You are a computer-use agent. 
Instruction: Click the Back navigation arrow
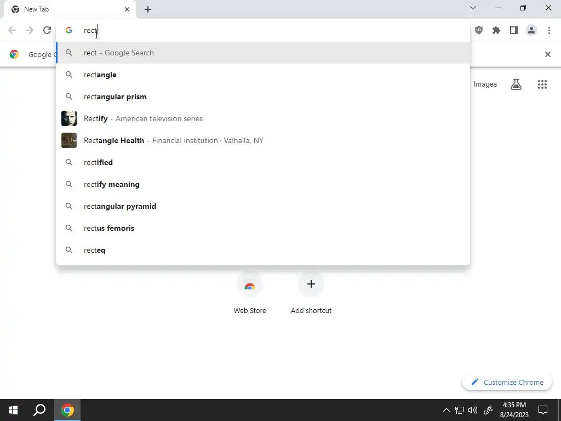click(12, 30)
